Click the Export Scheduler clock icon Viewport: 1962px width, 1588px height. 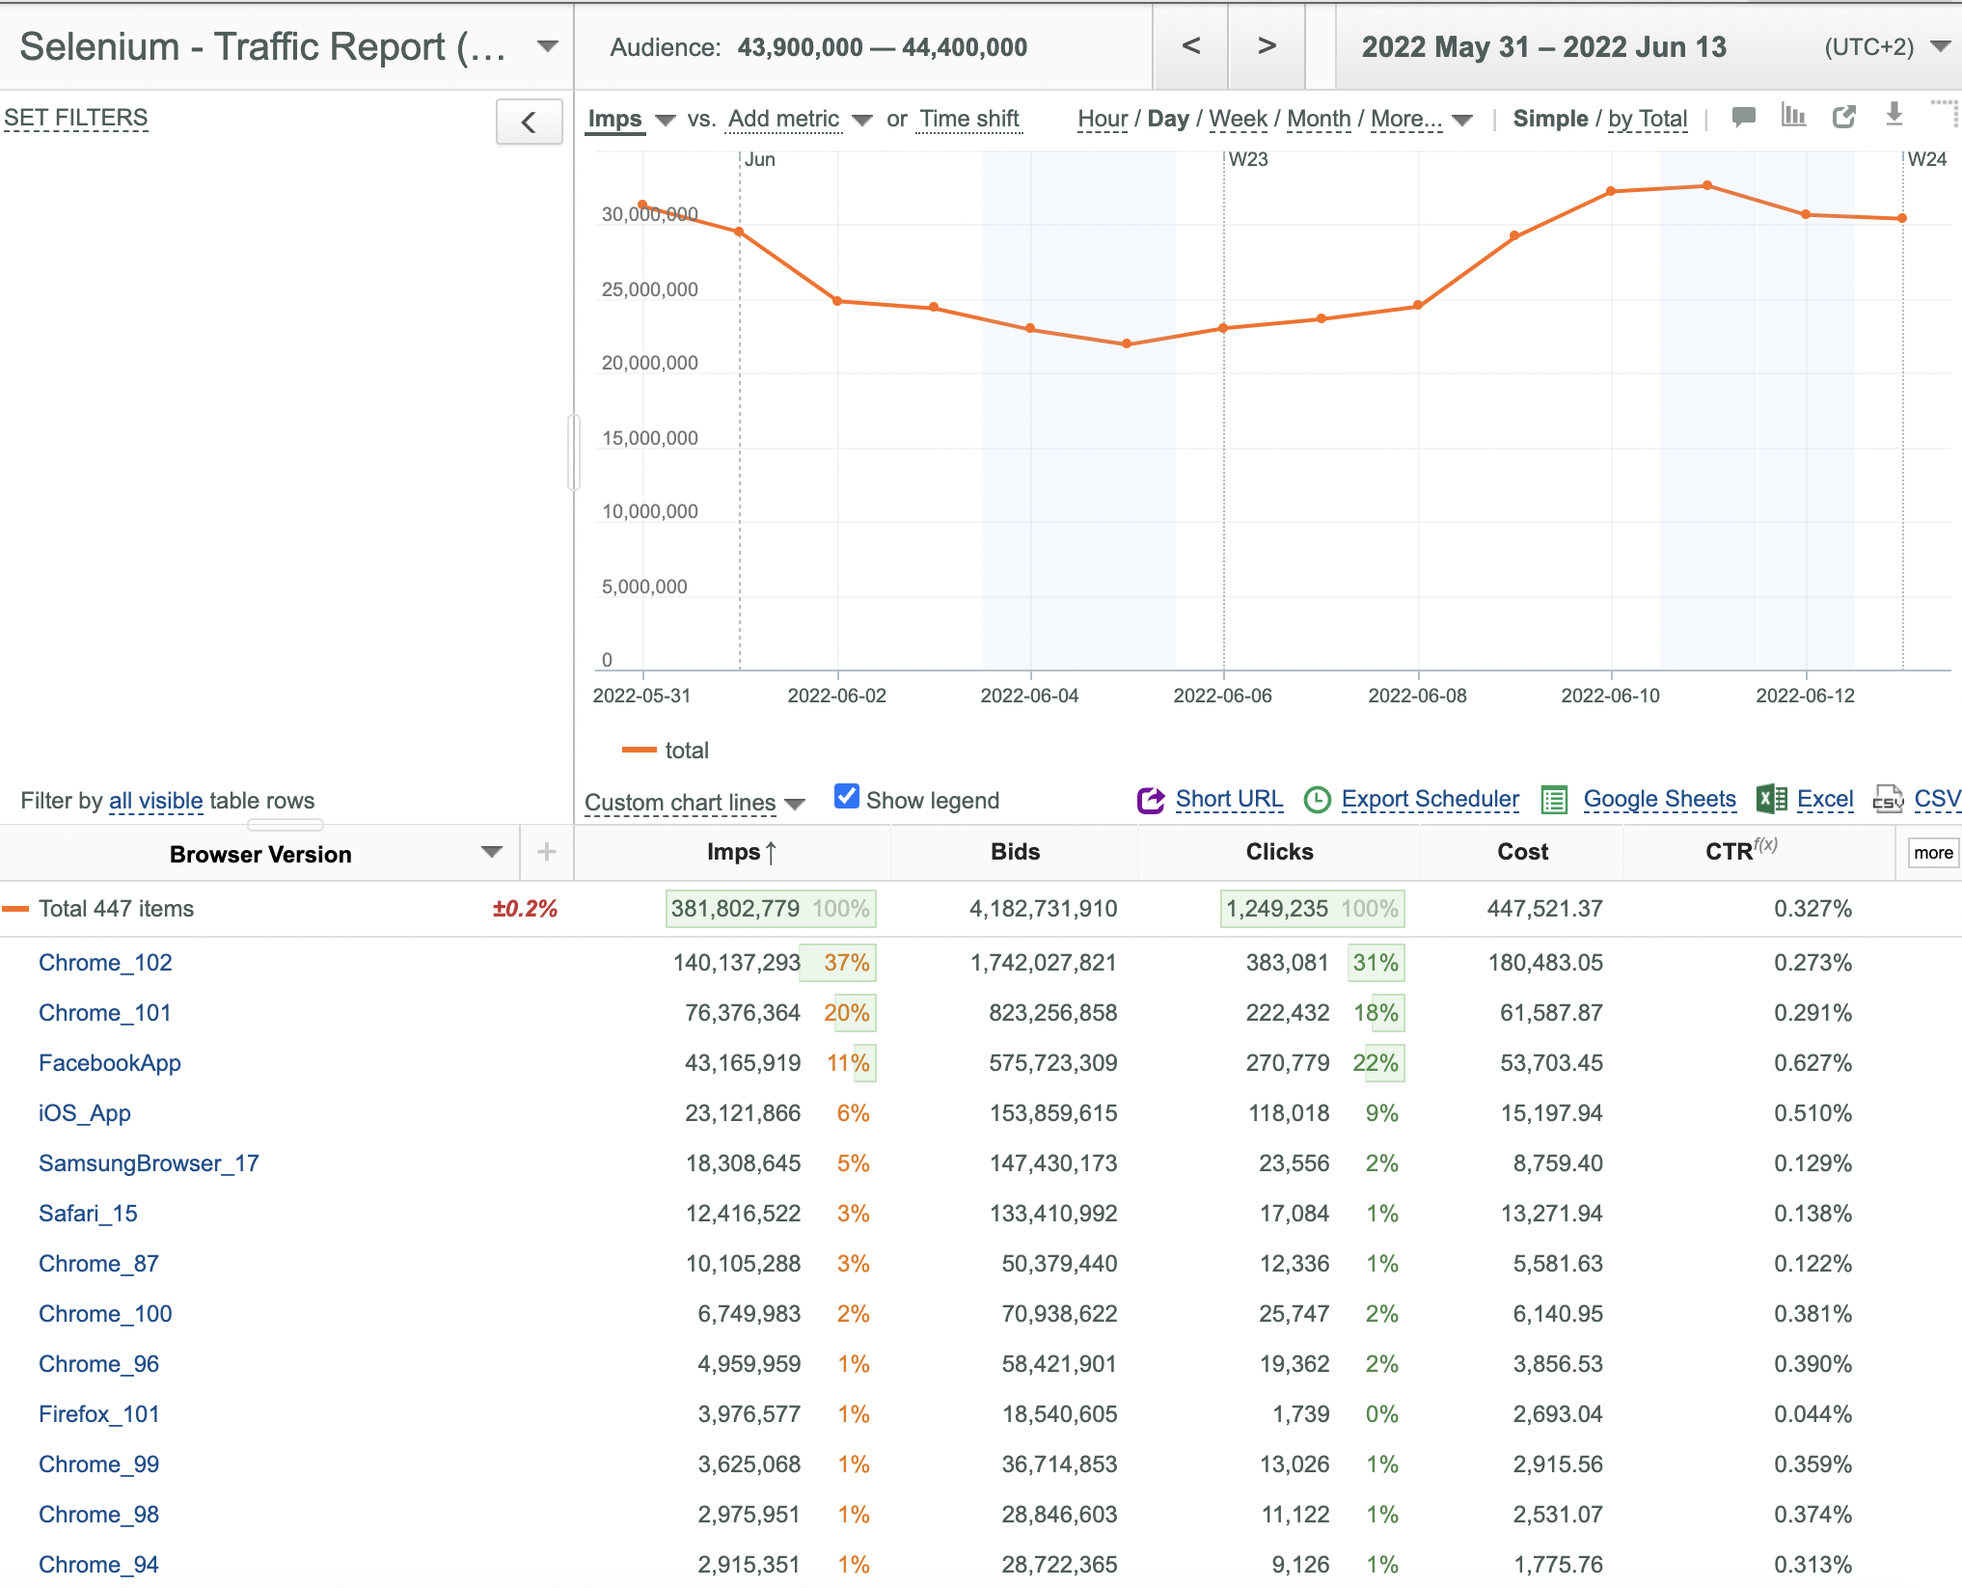tap(1317, 800)
